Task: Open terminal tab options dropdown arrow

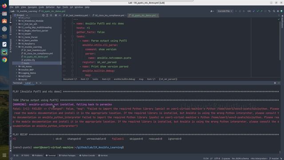Action: point(40,83)
